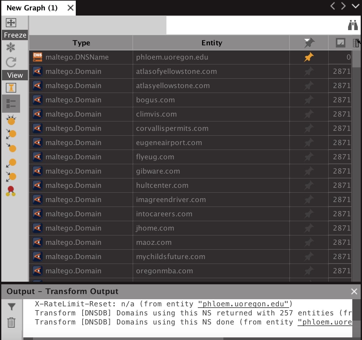The image size is (362, 340).
Task: Go to previous tab with left chevron
Action: click(x=333, y=6)
